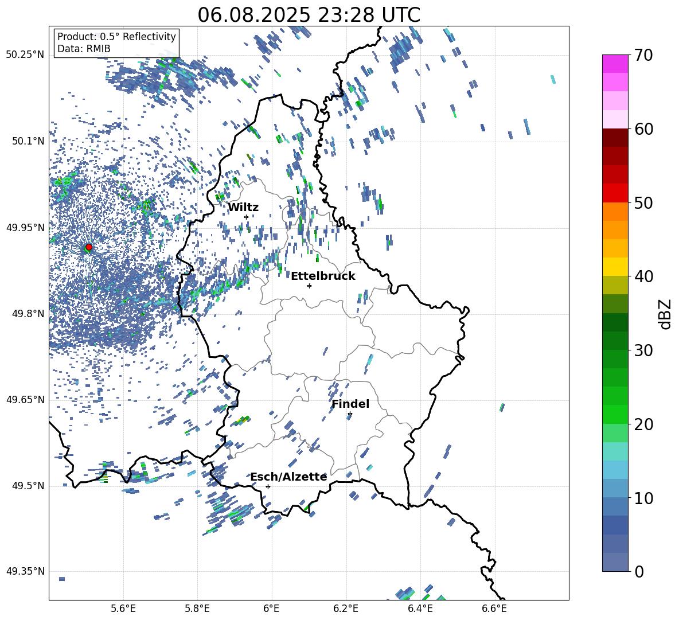The image size is (679, 620).
Task: Click the Wiltz station cross marker
Action: coord(247,217)
